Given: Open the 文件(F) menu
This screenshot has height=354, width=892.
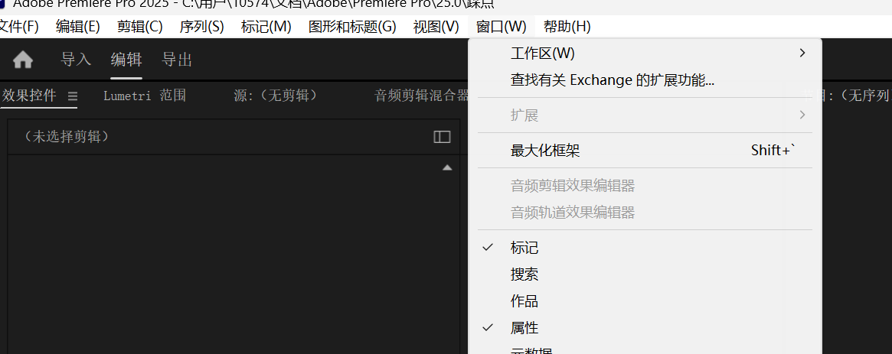Looking at the screenshot, I should point(18,27).
